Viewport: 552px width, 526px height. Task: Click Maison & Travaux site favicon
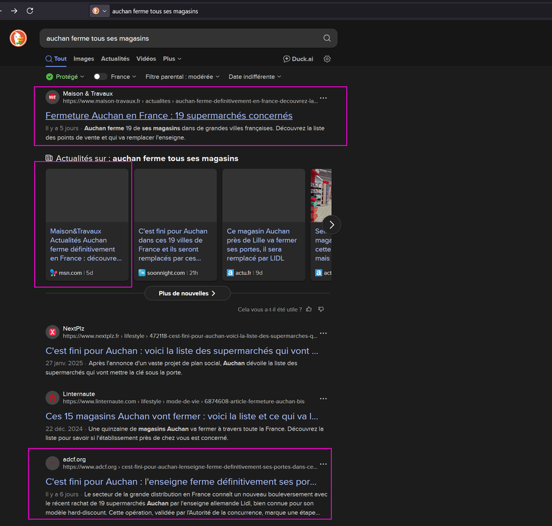click(53, 97)
